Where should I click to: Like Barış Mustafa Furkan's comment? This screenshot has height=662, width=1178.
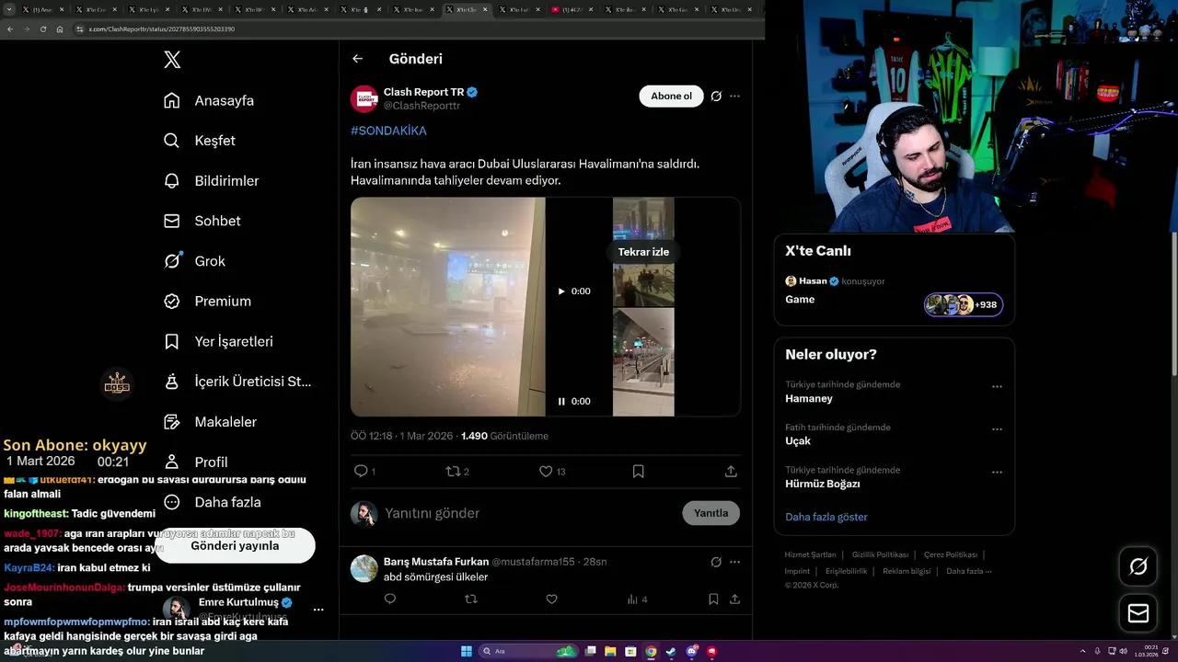[x=551, y=599]
